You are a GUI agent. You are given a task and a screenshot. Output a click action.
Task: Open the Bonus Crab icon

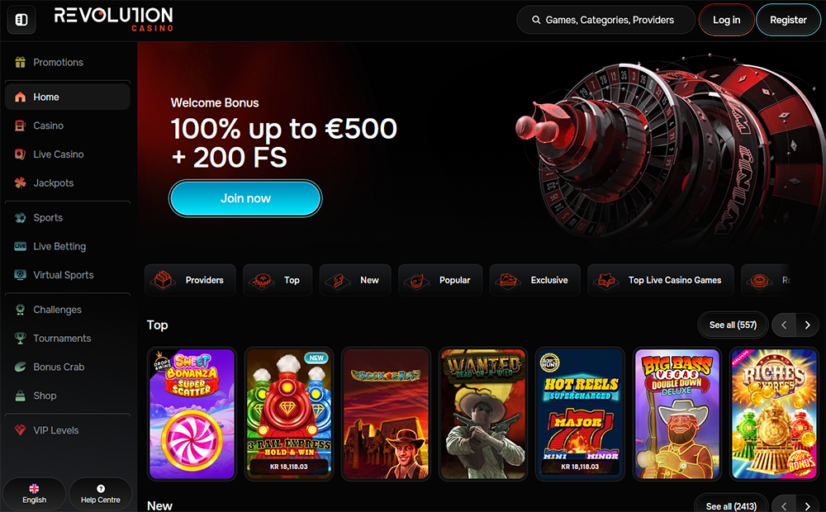click(x=20, y=367)
